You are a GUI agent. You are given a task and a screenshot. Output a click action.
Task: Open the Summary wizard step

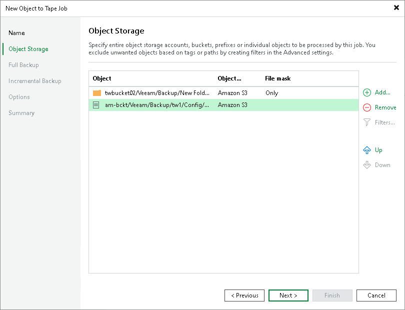[x=21, y=113]
